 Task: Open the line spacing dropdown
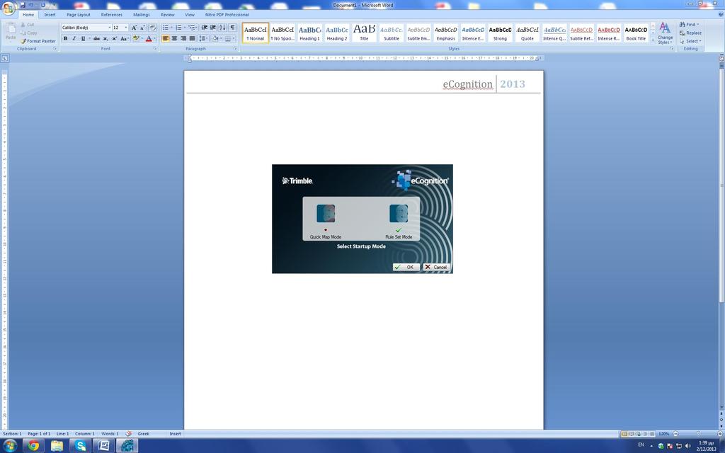[203, 39]
